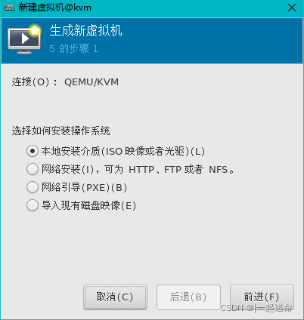Click the 新建虚拟机@kvm title bar text
The image size is (304, 320).
tap(55, 8)
